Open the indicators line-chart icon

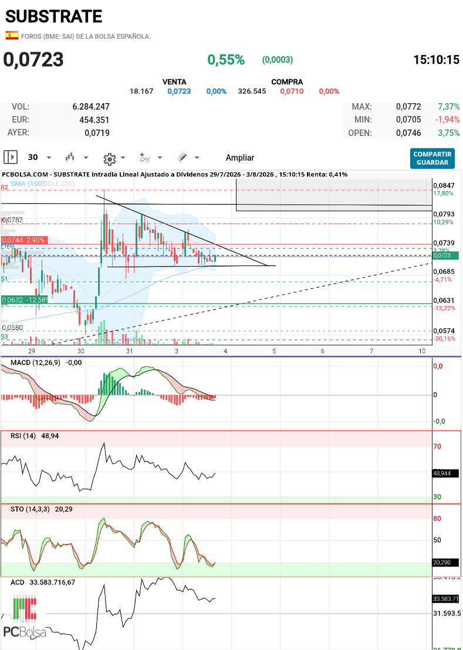pos(145,158)
